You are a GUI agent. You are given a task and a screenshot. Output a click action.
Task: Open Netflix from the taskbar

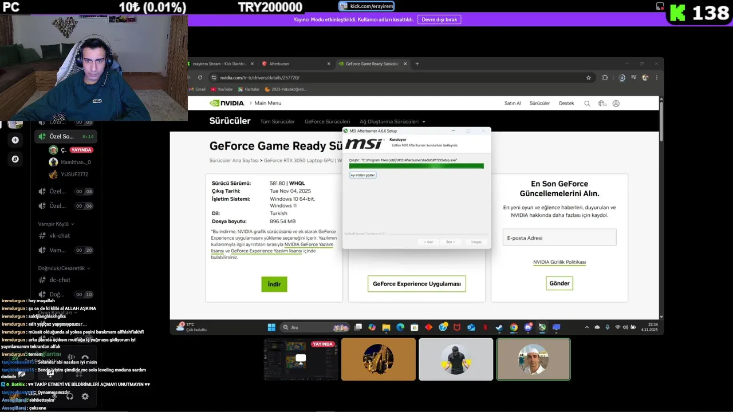(485, 327)
